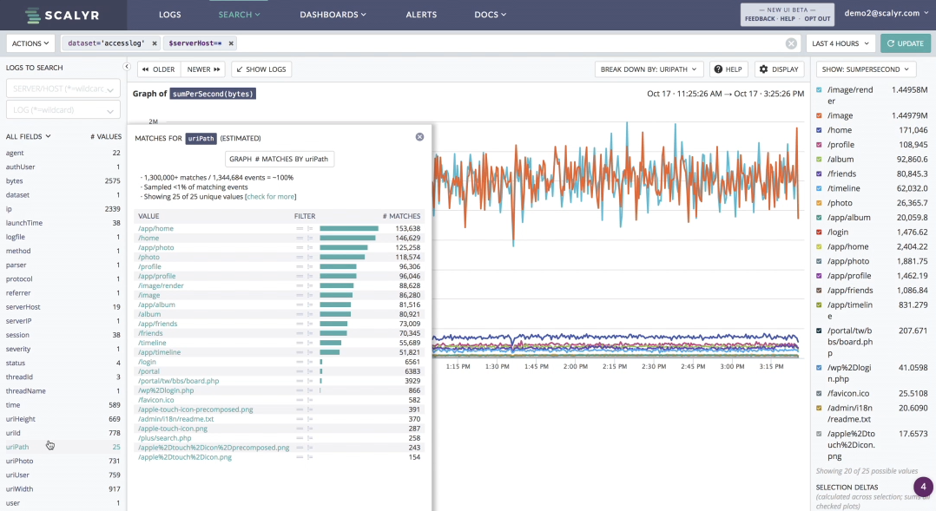This screenshot has width=936, height=511.
Task: Toggle the /login series checkbox
Action: click(819, 233)
